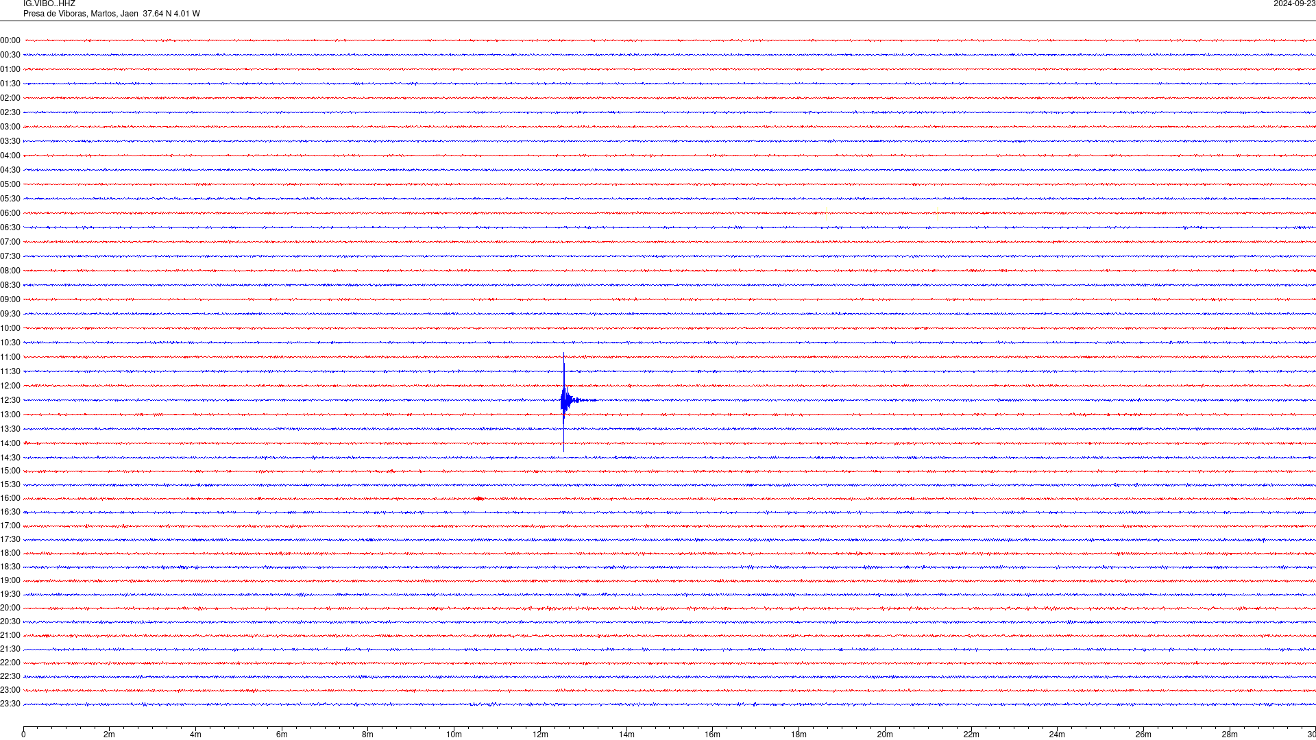Click the large seismic event spike at 12:30
This screenshot has width=1316, height=740.
tap(564, 401)
